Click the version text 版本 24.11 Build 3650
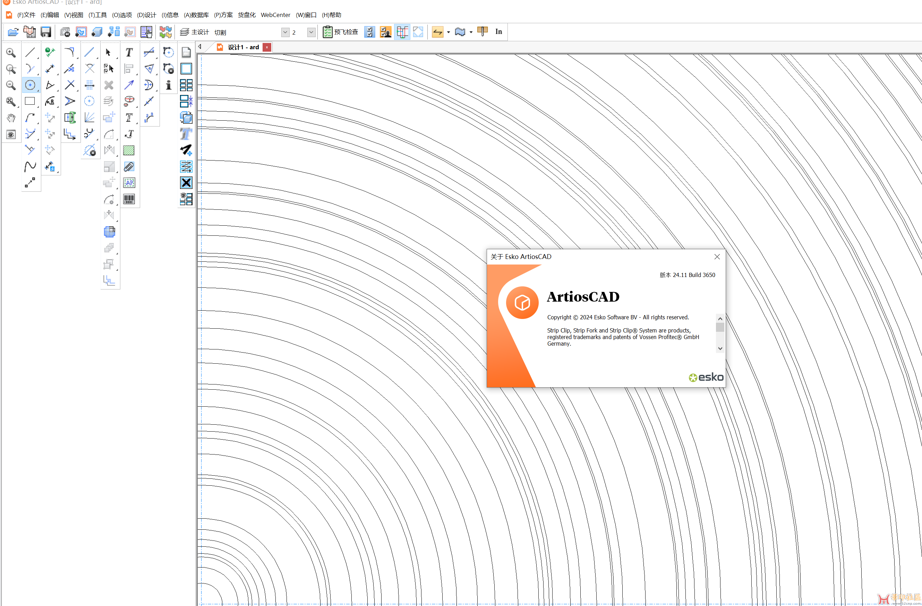This screenshot has height=606, width=922. pos(688,275)
